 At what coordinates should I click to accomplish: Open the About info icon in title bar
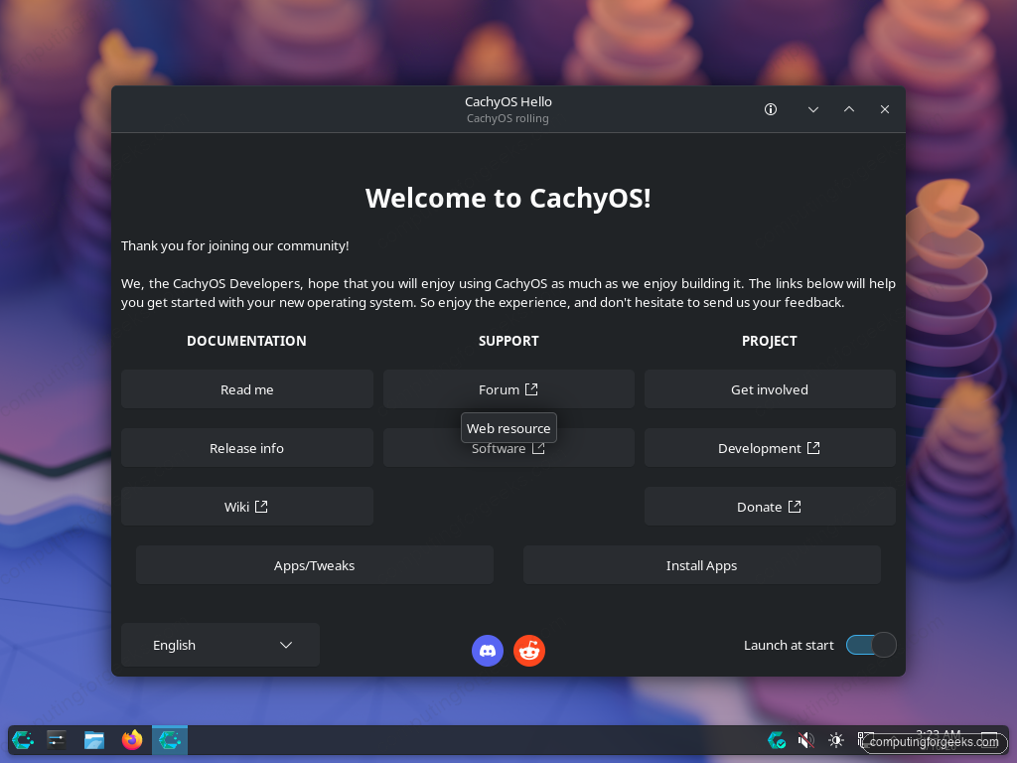770,109
